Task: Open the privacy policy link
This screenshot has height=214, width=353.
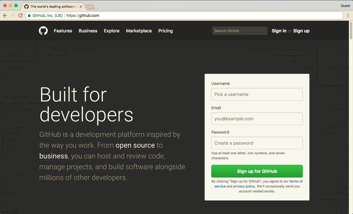Action: [244, 186]
